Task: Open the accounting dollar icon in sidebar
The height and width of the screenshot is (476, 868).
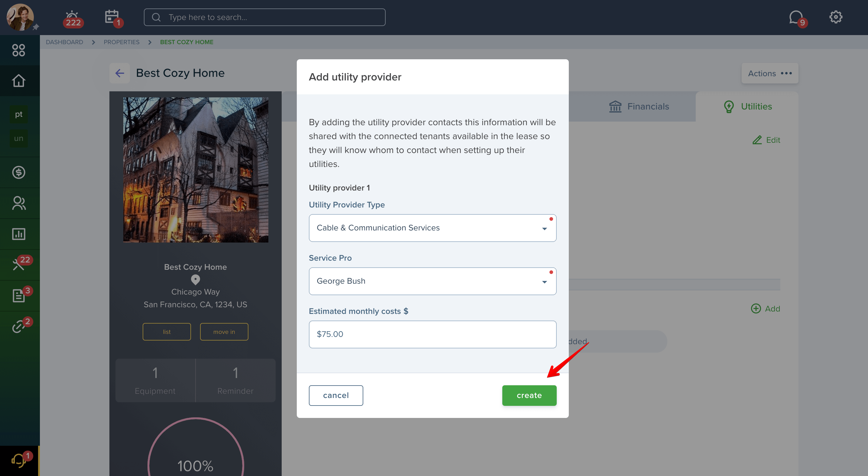Action: (18, 172)
